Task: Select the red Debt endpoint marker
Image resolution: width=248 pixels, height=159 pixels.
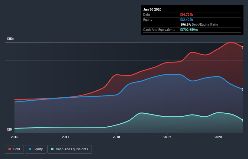Action: [243, 47]
